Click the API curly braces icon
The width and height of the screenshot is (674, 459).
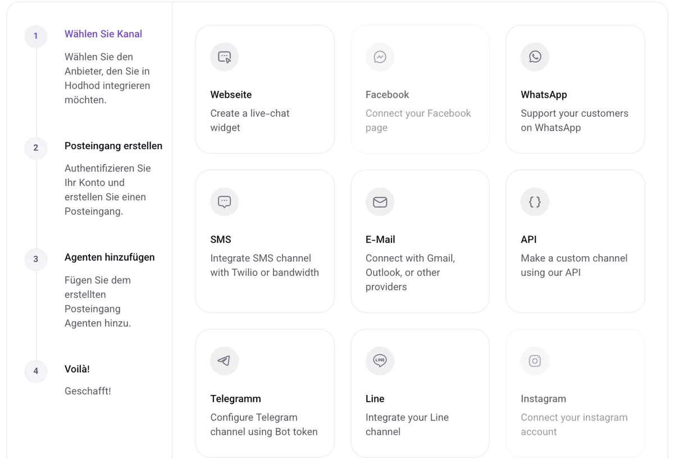(535, 202)
